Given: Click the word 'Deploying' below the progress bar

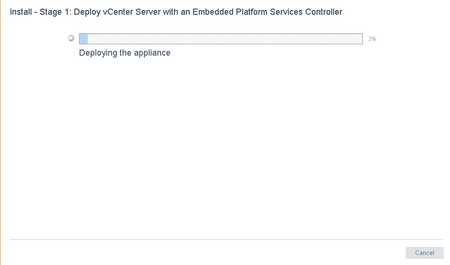Looking at the screenshot, I should (98, 53).
